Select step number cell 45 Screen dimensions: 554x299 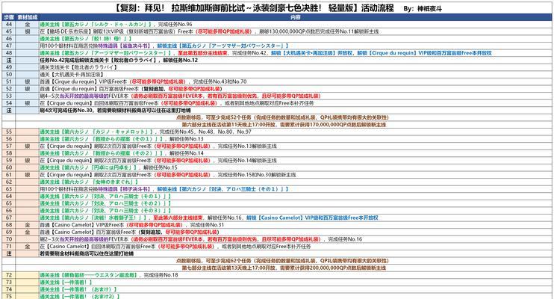8,31
